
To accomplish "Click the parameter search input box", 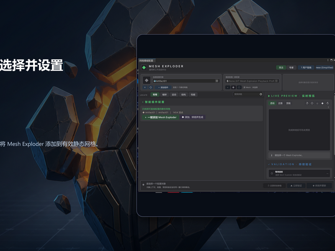I will tap(248, 94).
